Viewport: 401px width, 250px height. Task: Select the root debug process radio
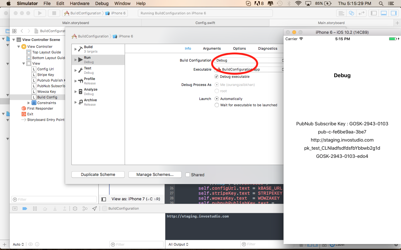click(x=217, y=91)
